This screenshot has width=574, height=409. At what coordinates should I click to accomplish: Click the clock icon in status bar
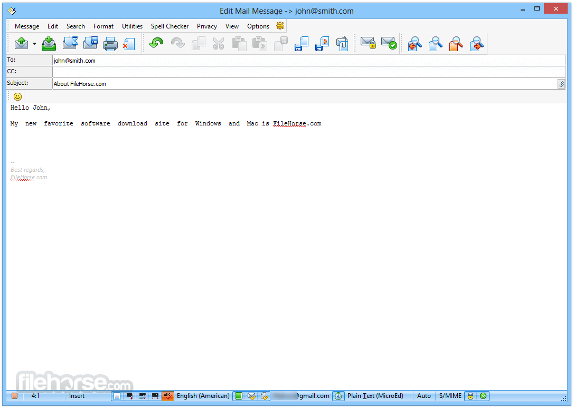[338, 396]
